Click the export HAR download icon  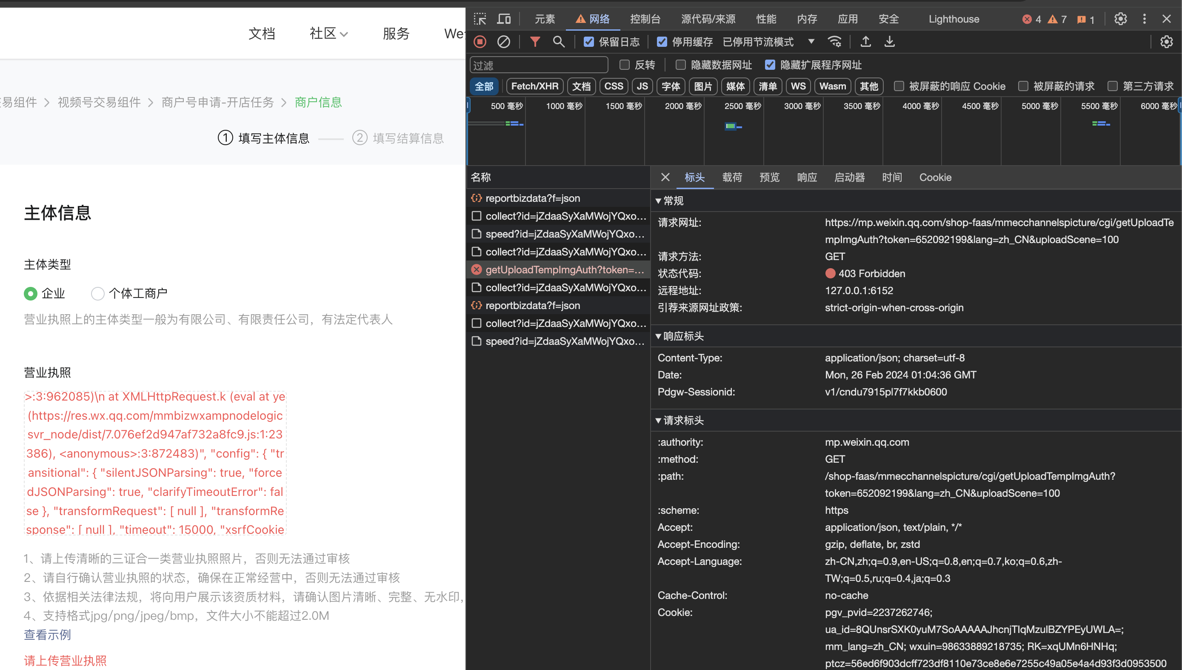click(x=890, y=42)
